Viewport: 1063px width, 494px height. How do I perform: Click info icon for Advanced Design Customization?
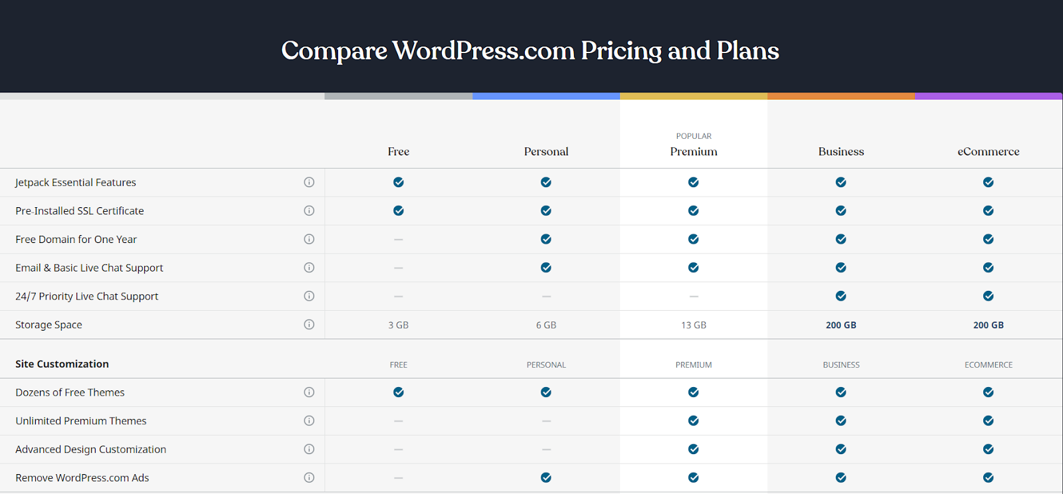coord(309,449)
